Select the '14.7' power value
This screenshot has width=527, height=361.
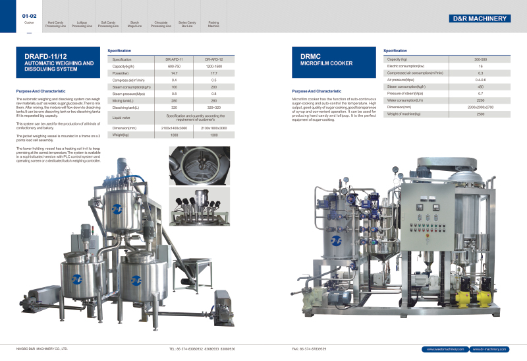point(174,73)
